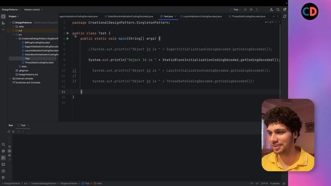Click DesignPatterns breadcrumb in status bar
This screenshot has height=186, width=331.
pyautogui.click(x=12, y=184)
